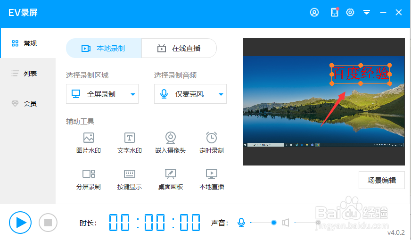The image size is (411, 240).
Task: Open the 定时录制 tool
Action: pyautogui.click(x=212, y=143)
